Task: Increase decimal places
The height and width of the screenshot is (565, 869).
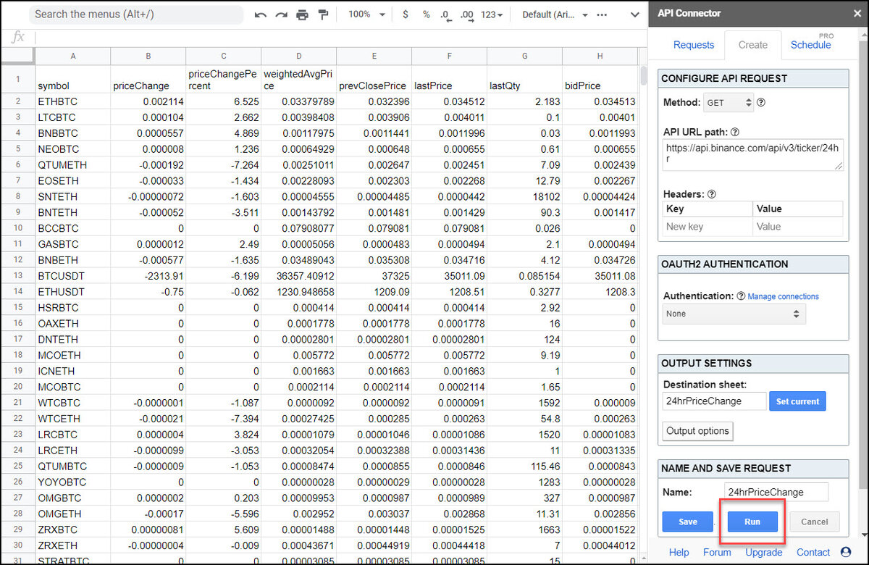Action: [467, 14]
